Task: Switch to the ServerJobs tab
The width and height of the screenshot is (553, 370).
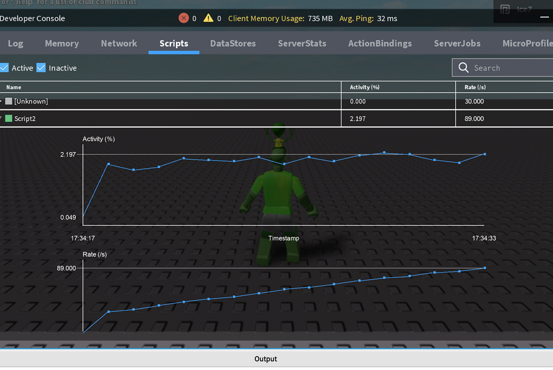Action: (x=457, y=43)
